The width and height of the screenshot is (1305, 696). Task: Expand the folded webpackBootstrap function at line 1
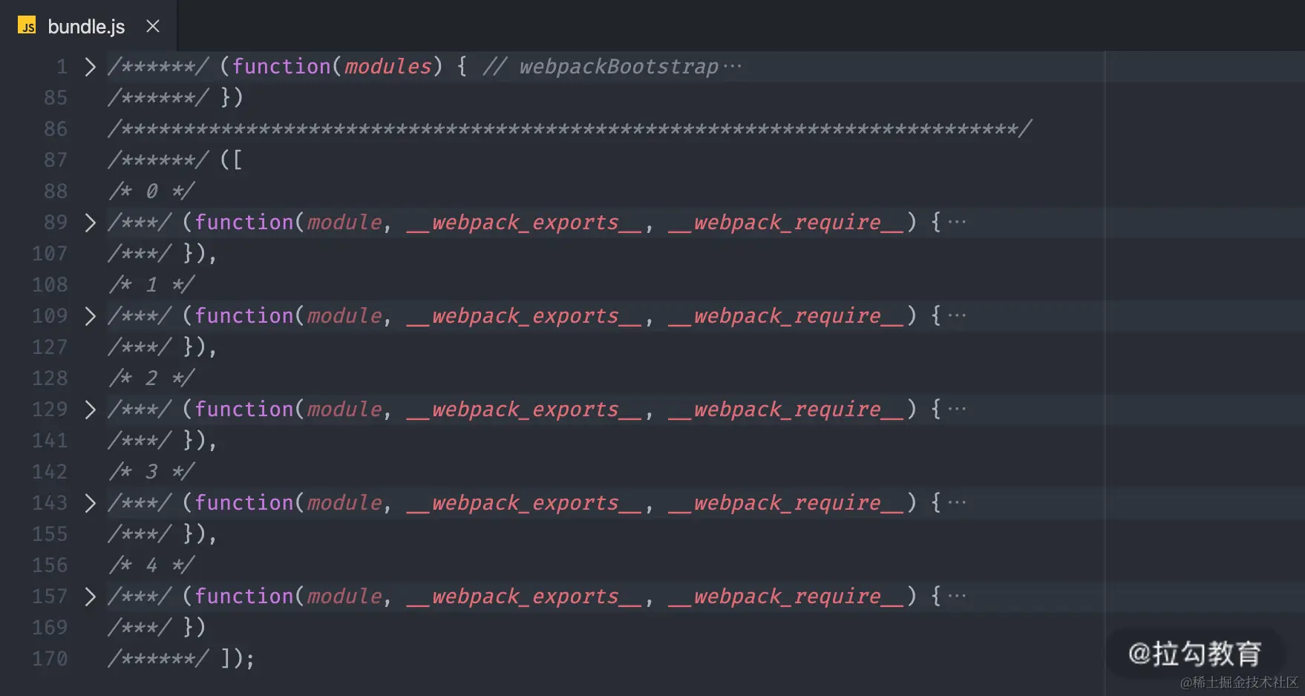tap(90, 67)
